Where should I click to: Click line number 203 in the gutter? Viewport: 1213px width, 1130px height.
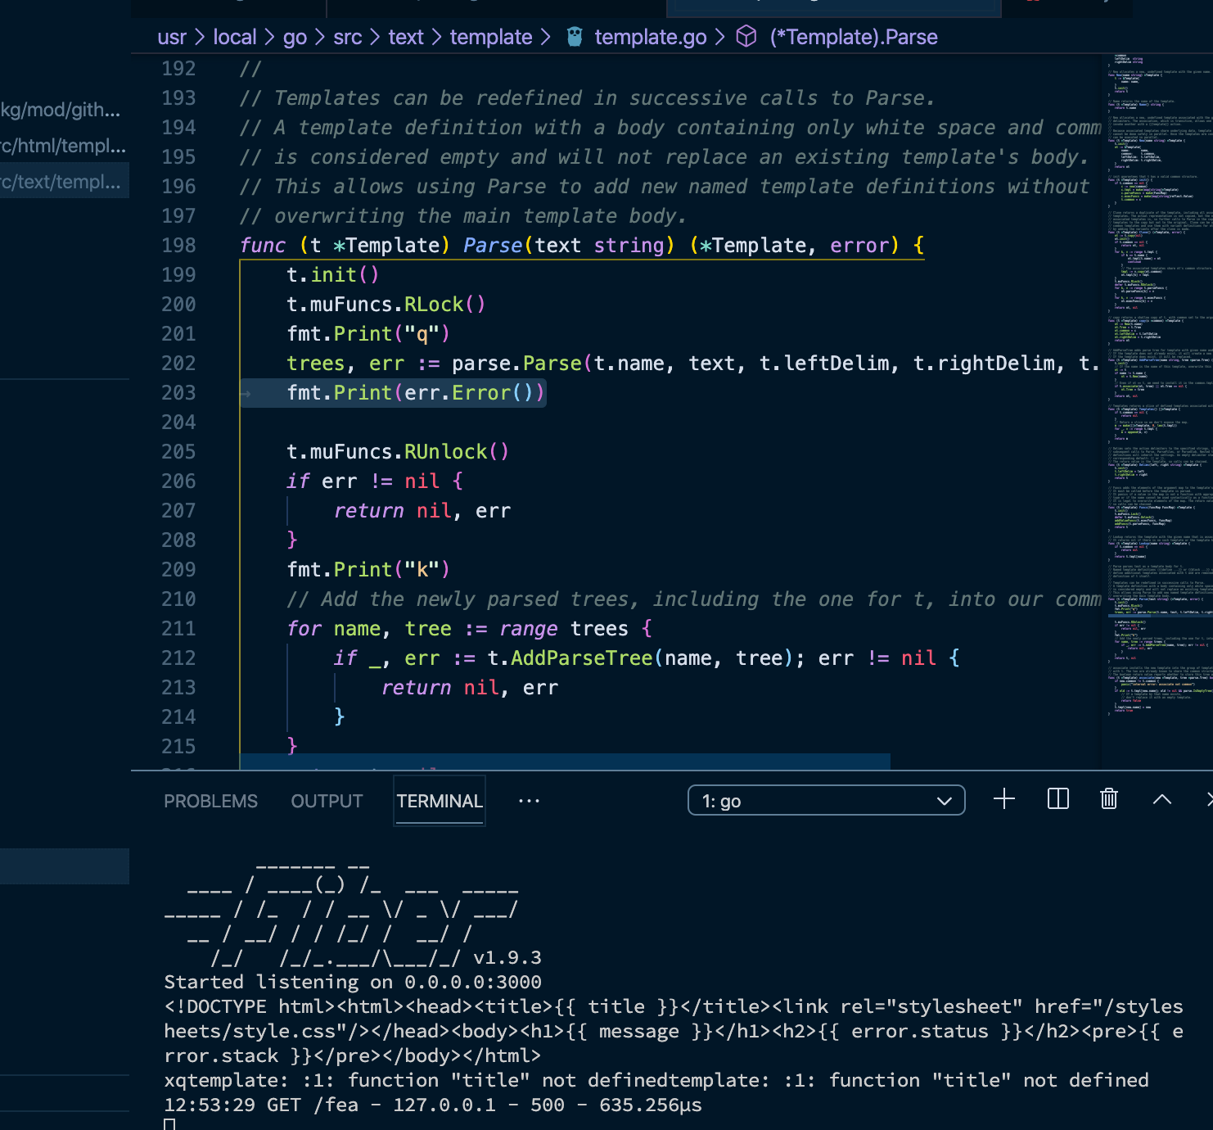(x=178, y=392)
